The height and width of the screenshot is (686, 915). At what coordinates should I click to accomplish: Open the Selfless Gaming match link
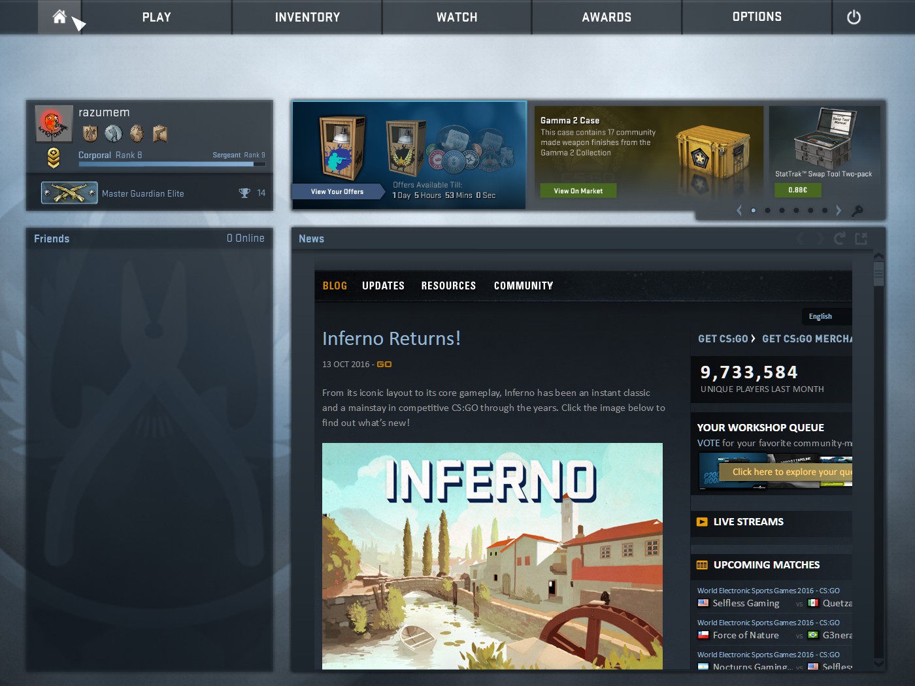[x=746, y=603]
